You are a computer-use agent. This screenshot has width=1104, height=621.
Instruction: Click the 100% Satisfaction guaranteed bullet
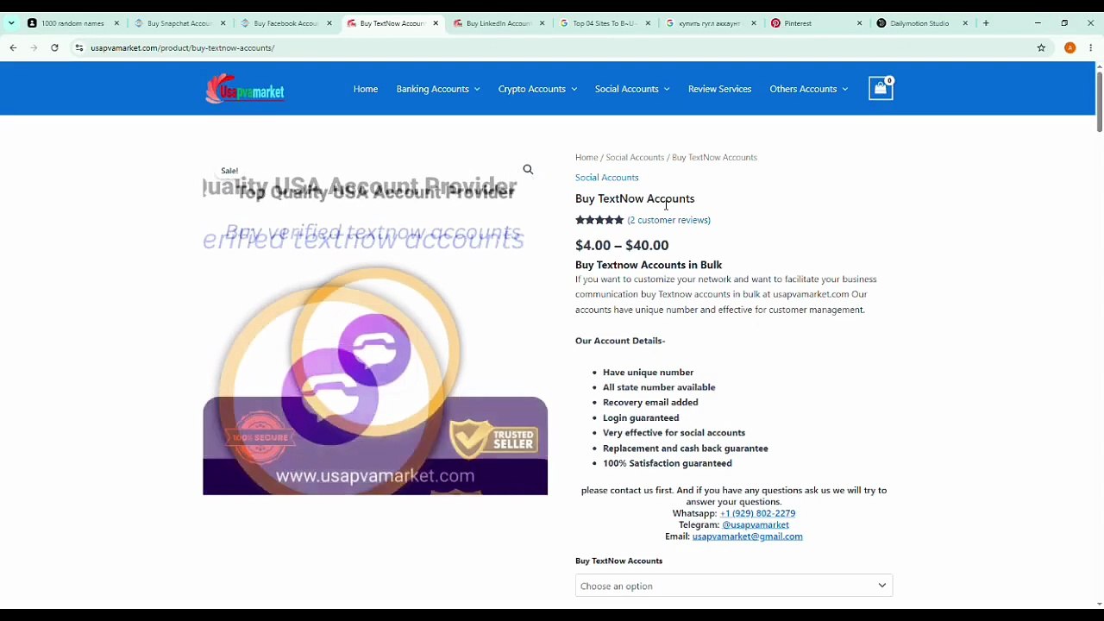(668, 463)
